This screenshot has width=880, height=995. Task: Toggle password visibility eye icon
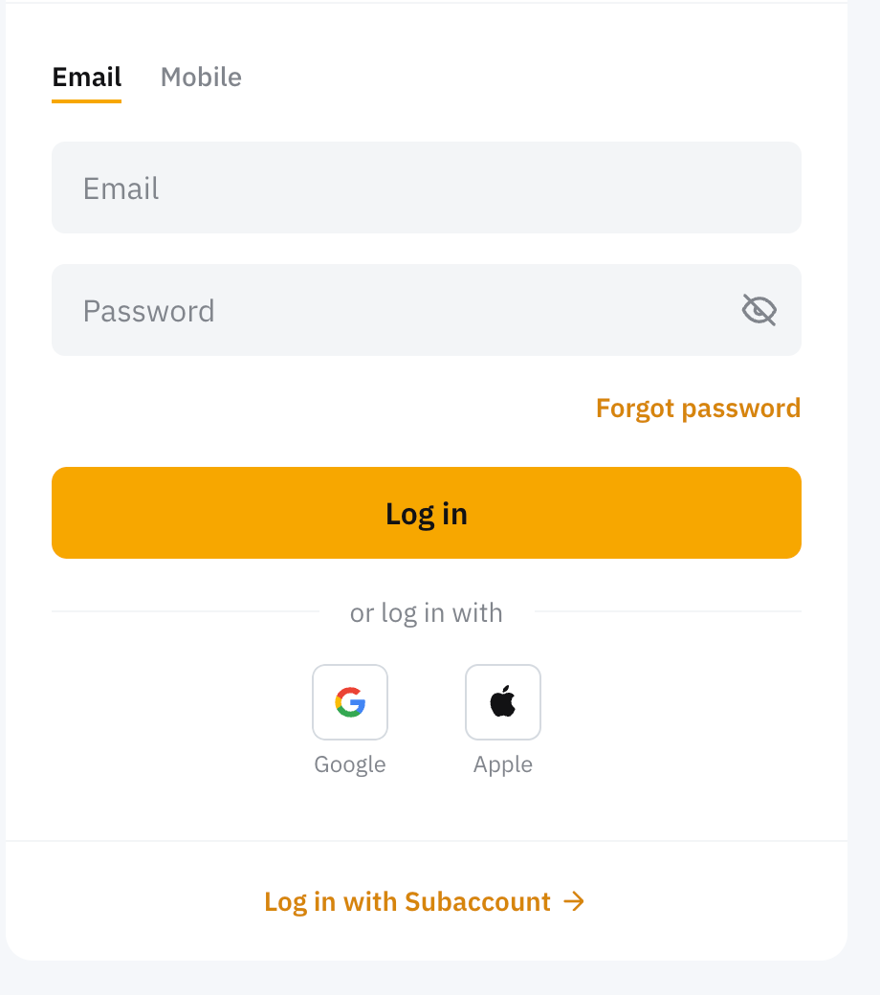tap(759, 310)
